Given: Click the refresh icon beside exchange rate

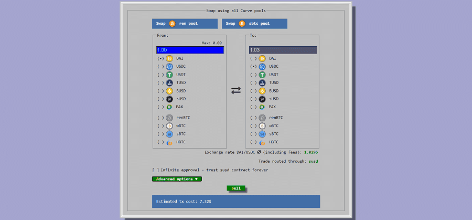Looking at the screenshot, I should coord(259,152).
